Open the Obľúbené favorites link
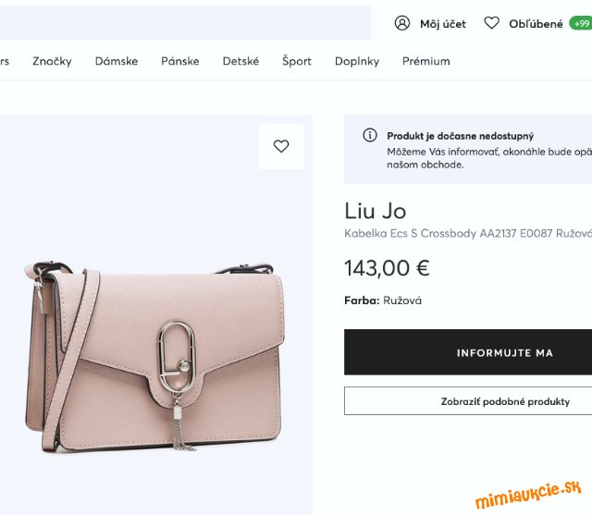592x515 pixels. pyautogui.click(x=536, y=24)
